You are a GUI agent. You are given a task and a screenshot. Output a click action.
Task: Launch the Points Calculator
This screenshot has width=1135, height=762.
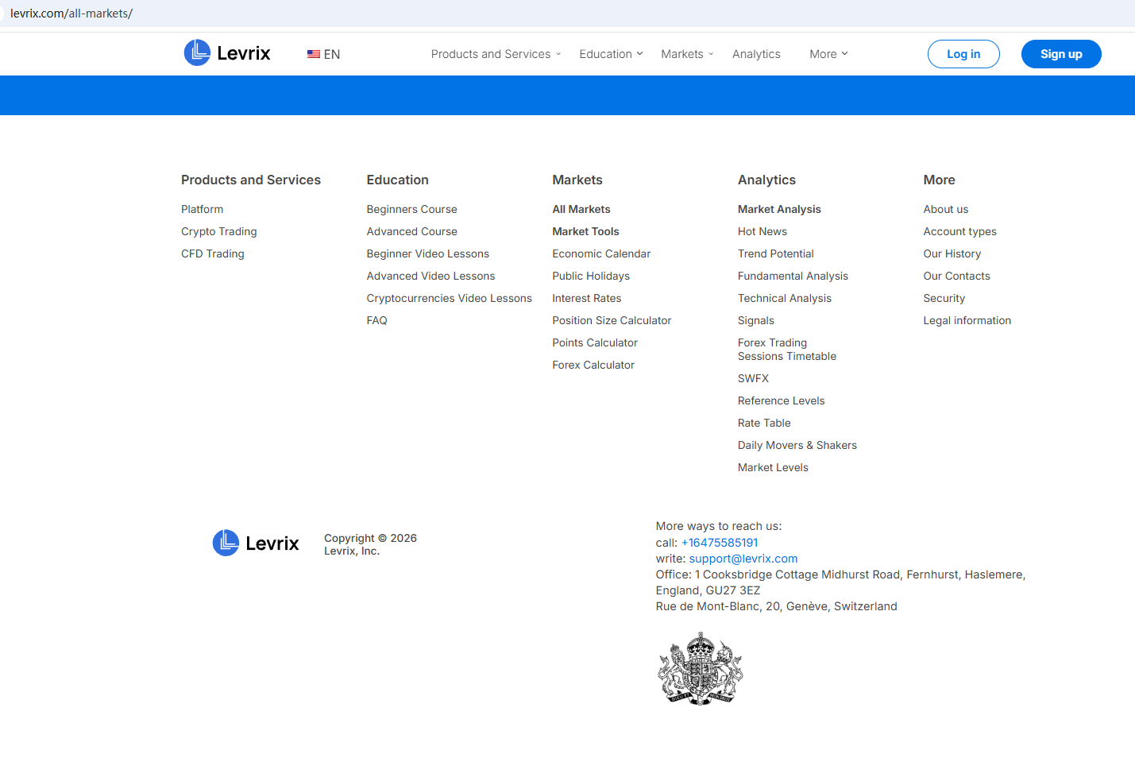coord(596,342)
